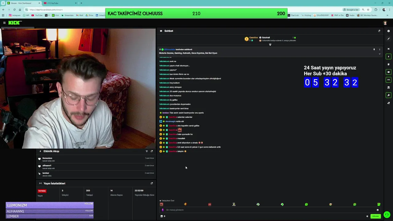This screenshot has width=393, height=221.
Task: Open the green wrench sidebar icon
Action: tap(388, 95)
